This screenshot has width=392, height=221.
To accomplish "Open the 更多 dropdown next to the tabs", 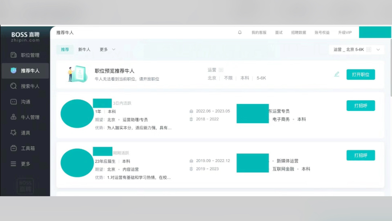I will click(x=107, y=49).
